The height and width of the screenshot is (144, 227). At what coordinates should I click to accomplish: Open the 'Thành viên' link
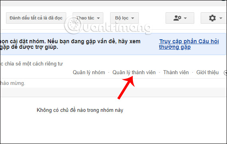tap(176, 73)
